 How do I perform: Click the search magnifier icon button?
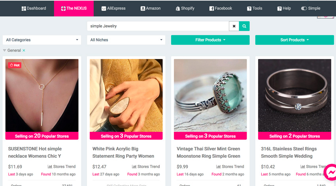click(244, 26)
